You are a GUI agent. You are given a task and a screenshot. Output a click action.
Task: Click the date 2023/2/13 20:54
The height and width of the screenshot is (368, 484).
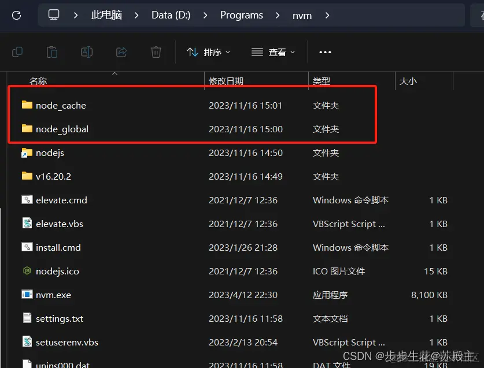click(243, 343)
